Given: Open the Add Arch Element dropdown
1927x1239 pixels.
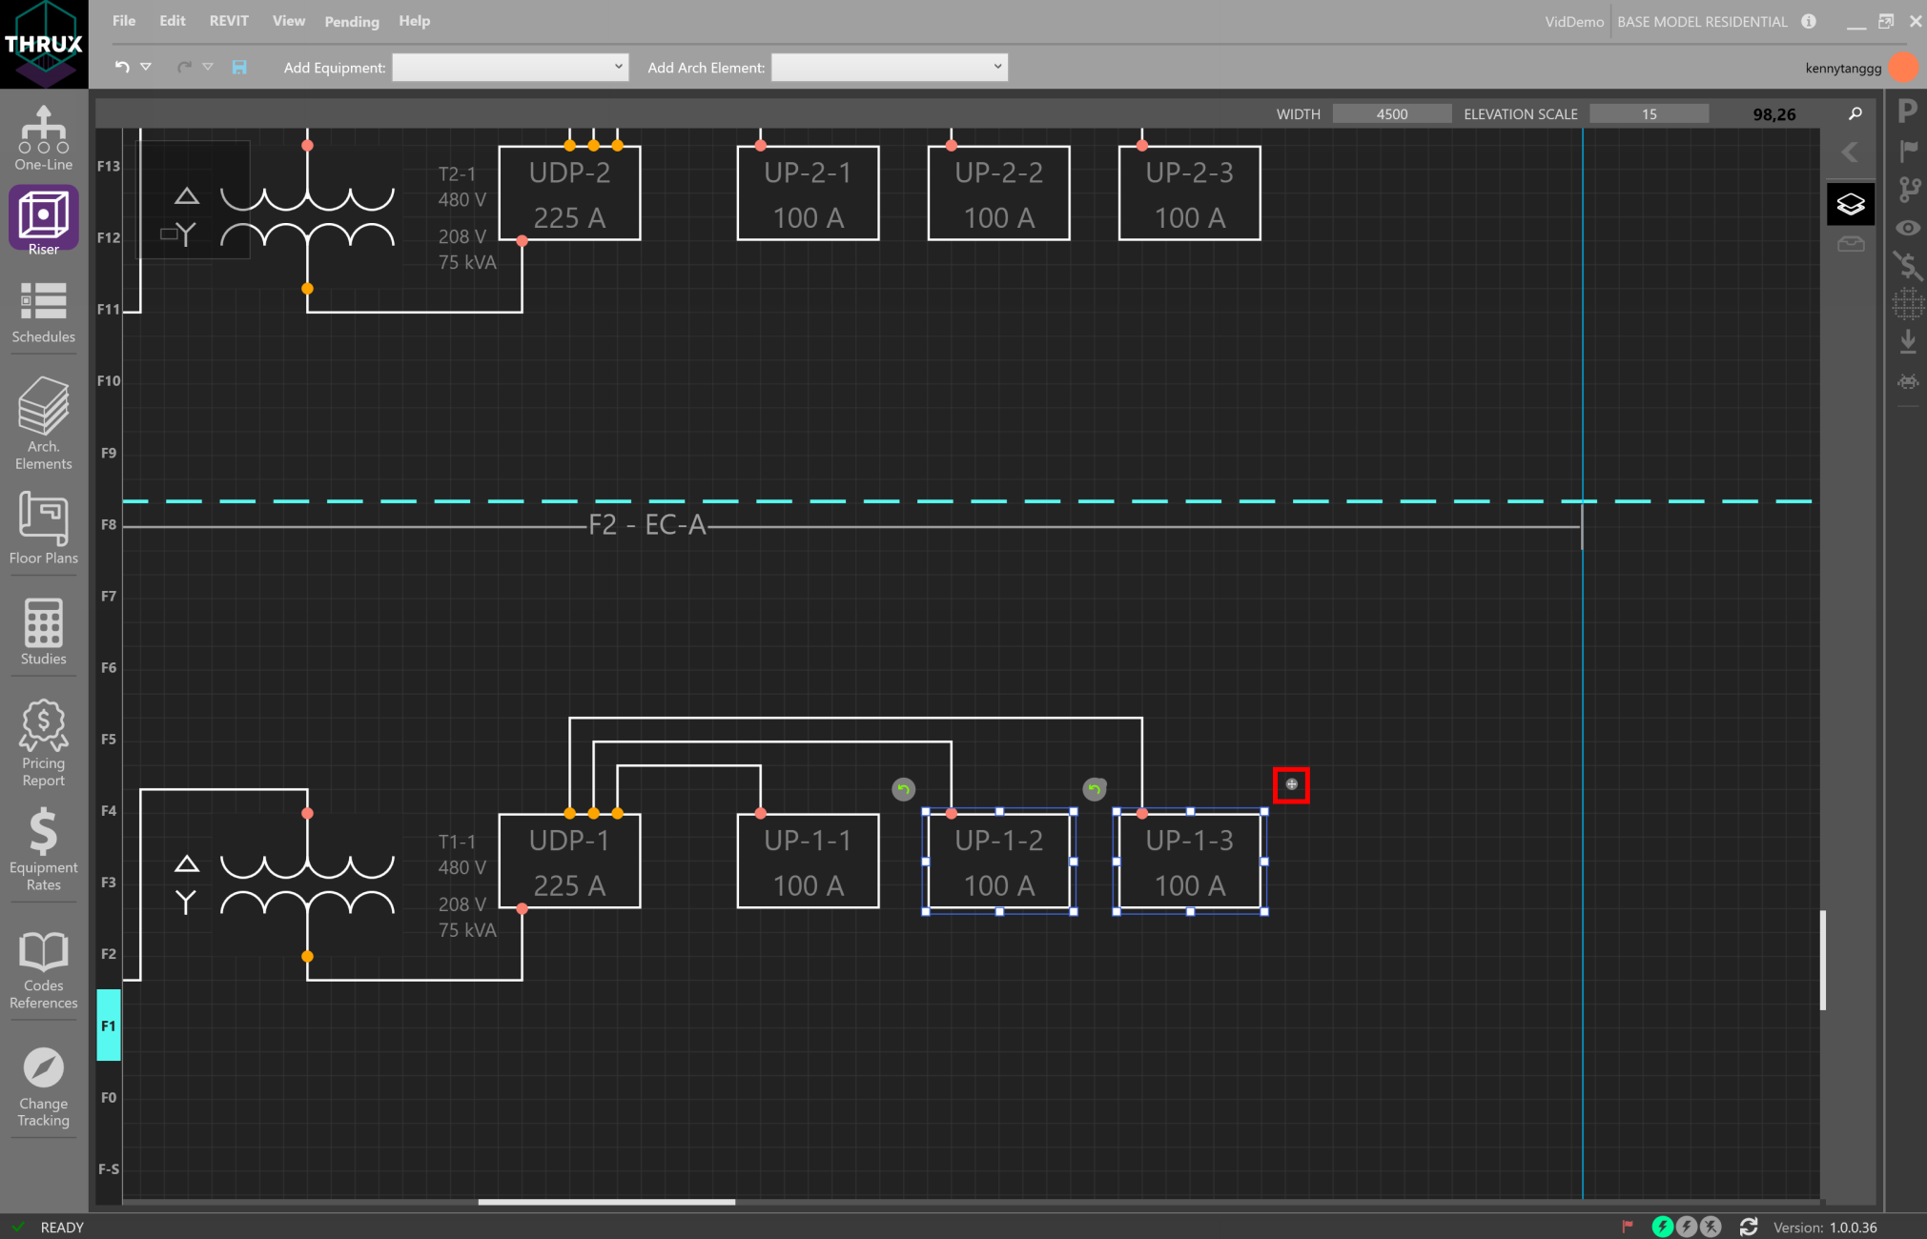Looking at the screenshot, I should (888, 67).
